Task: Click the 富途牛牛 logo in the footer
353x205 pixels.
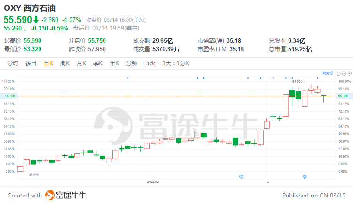Action: point(65,195)
